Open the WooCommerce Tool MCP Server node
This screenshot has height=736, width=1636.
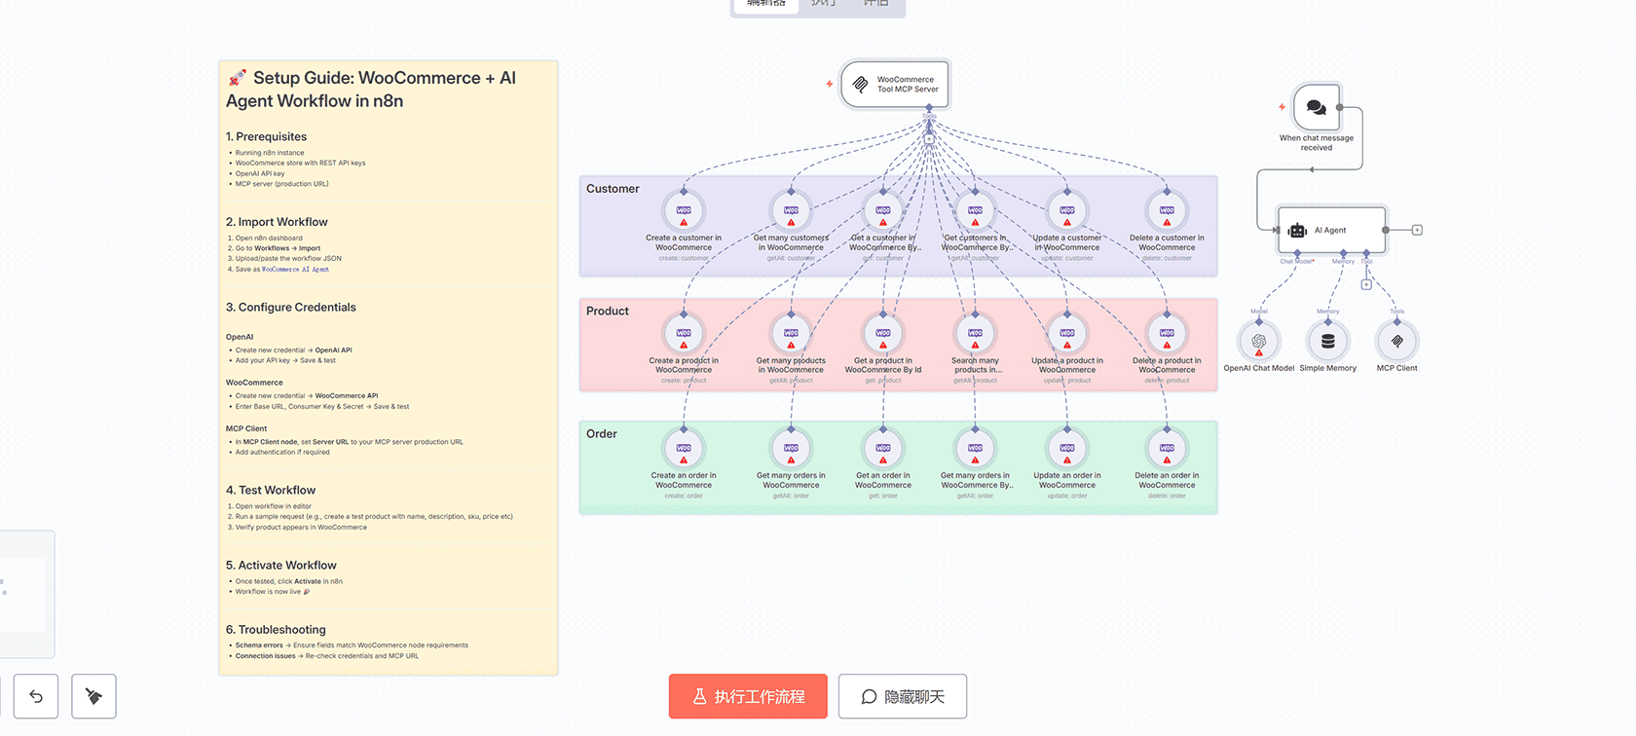pos(894,85)
